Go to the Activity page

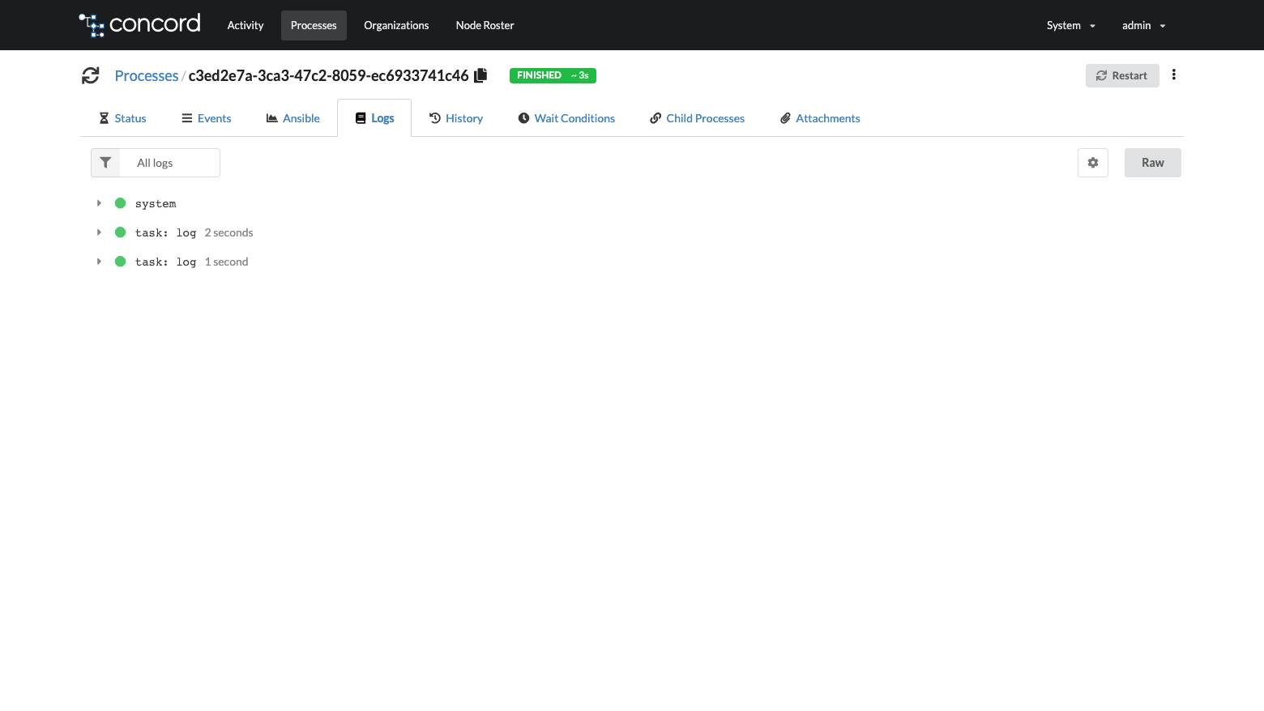[246, 25]
